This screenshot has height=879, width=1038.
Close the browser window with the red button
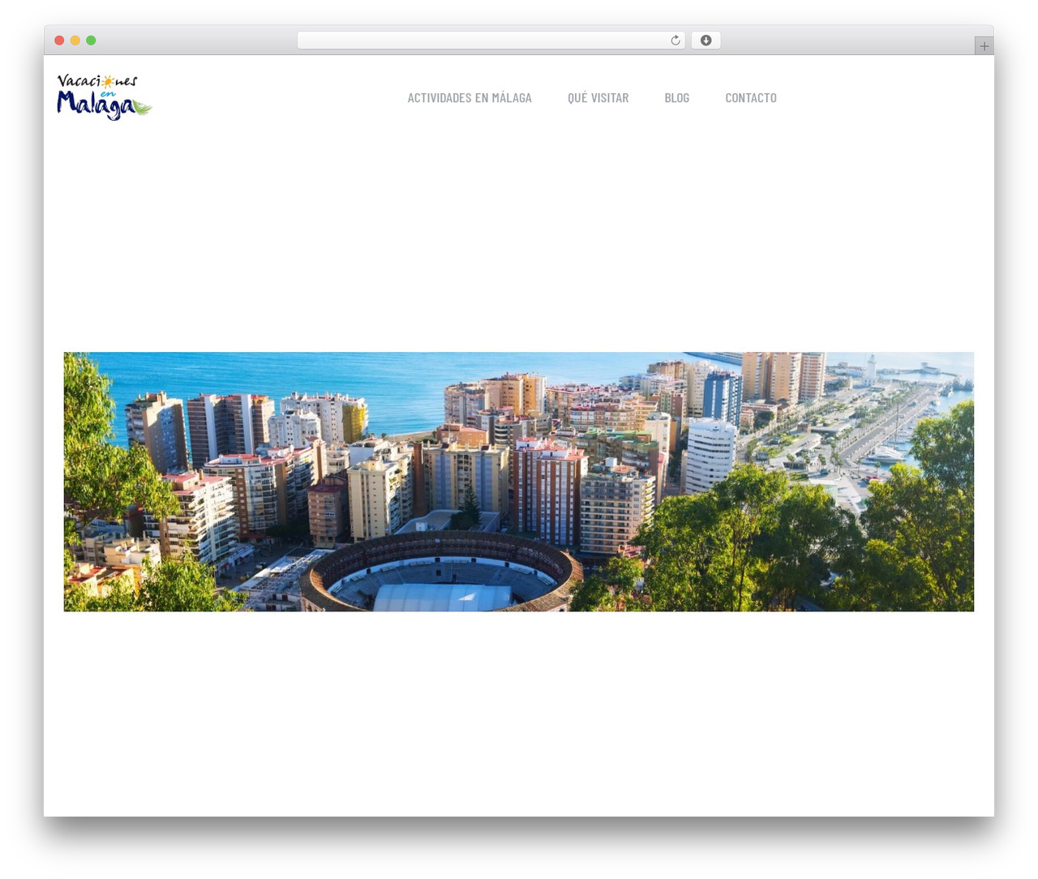click(x=59, y=41)
